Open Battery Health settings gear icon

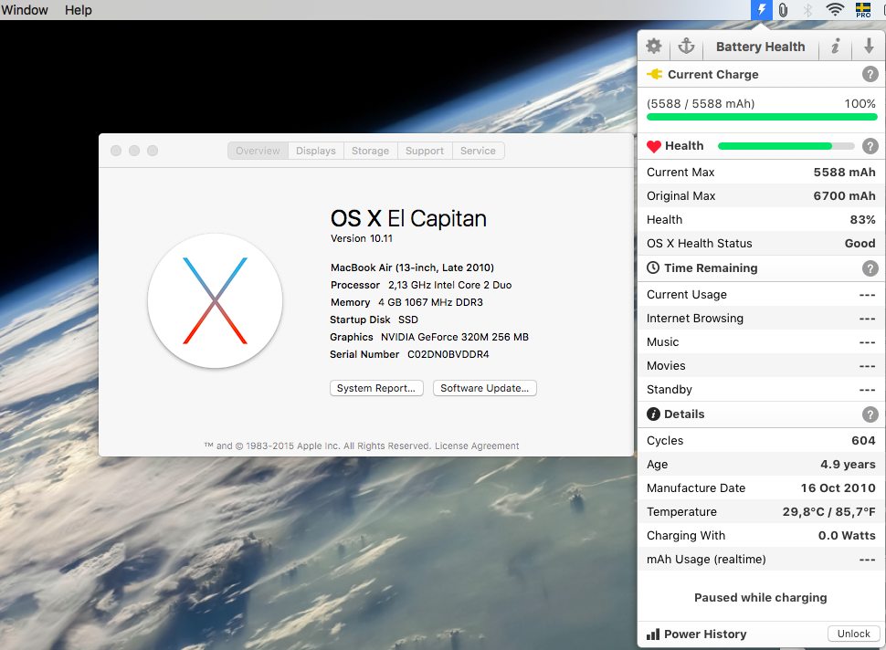pos(654,47)
